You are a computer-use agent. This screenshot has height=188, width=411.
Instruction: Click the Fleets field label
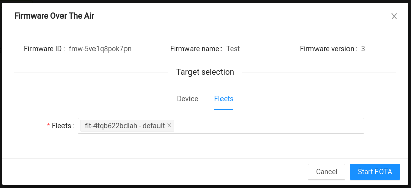click(x=61, y=126)
